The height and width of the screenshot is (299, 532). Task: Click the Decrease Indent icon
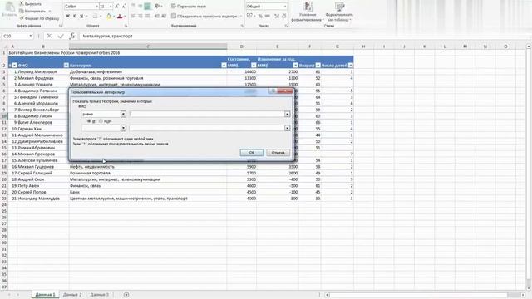157,16
